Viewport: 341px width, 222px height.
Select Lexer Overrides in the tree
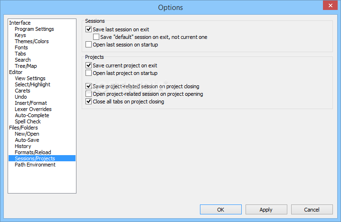(33, 109)
